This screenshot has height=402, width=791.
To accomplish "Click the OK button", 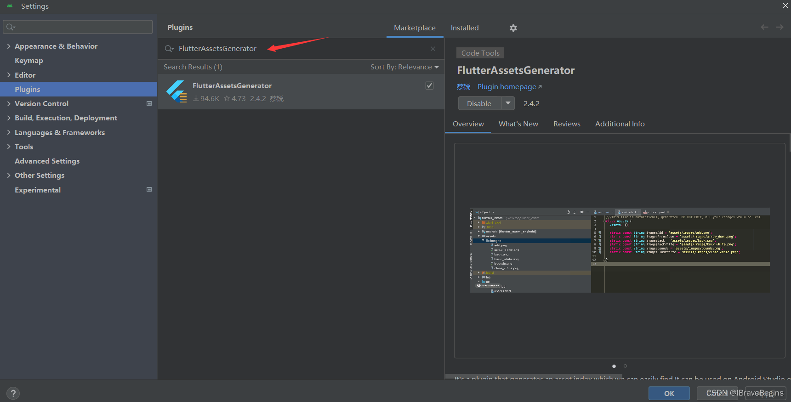I will tap(669, 393).
